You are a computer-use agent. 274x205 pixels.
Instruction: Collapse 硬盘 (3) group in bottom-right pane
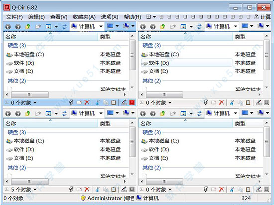coord(152,133)
